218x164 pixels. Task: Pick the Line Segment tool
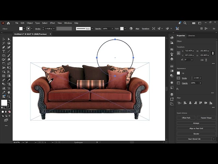9,52
